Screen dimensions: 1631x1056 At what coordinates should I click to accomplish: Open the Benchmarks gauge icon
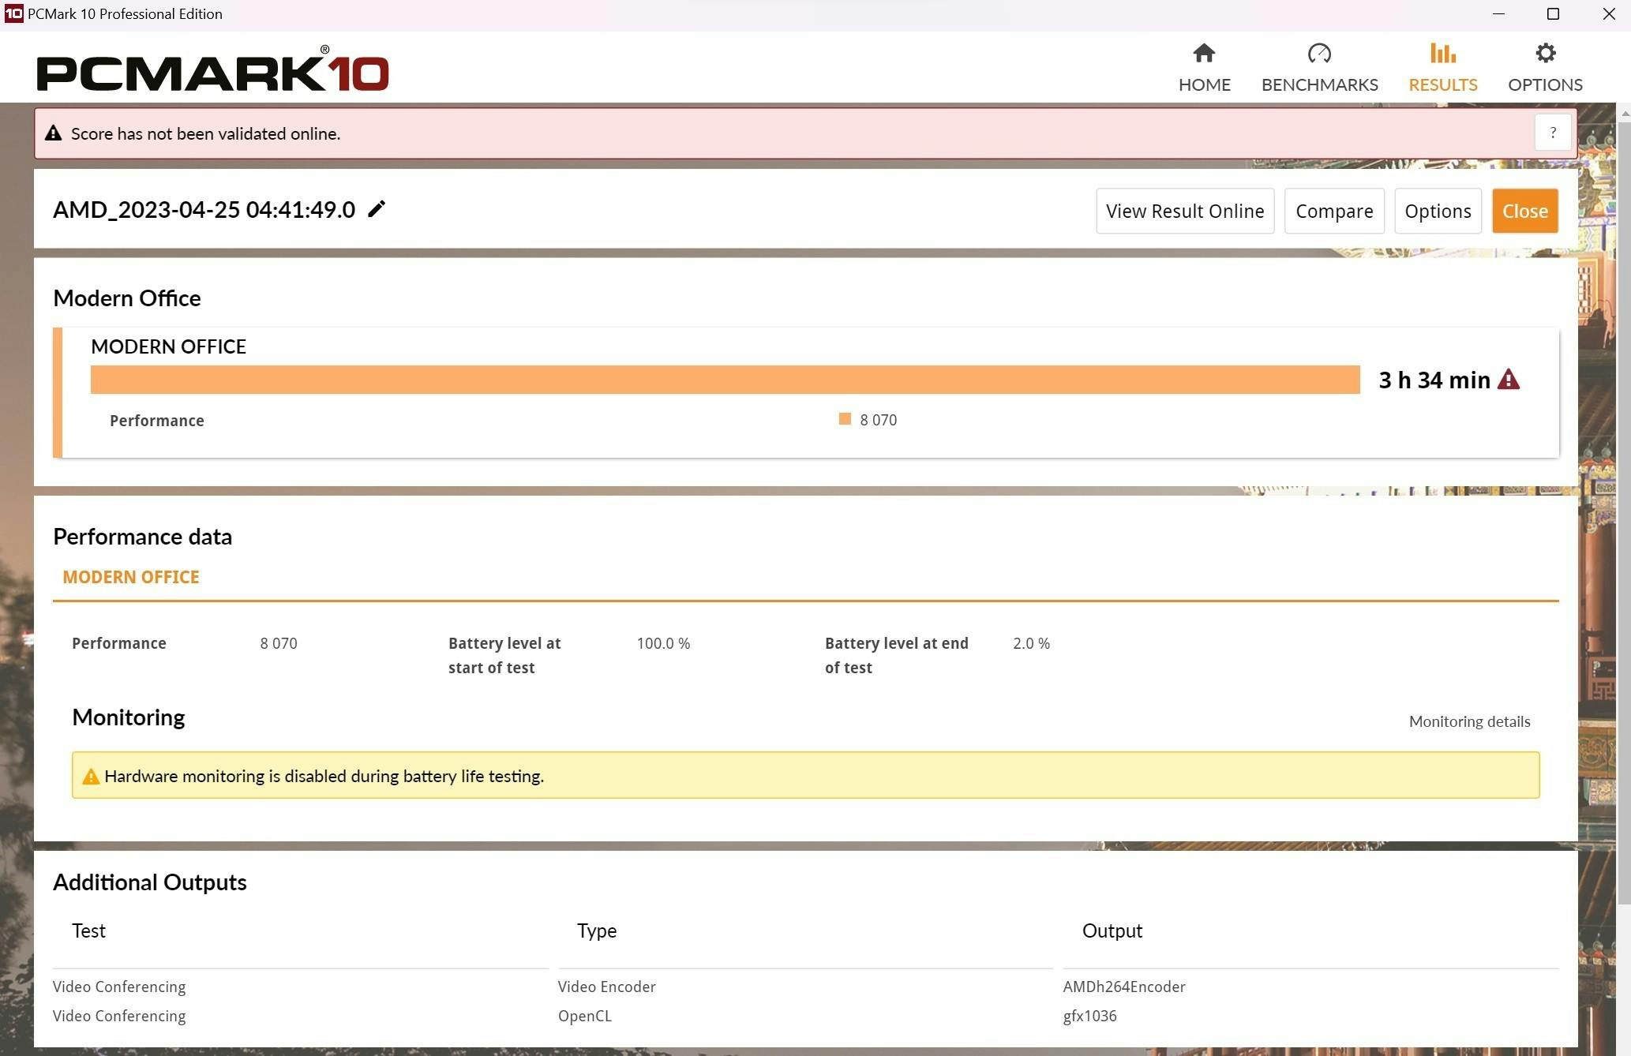click(1319, 54)
